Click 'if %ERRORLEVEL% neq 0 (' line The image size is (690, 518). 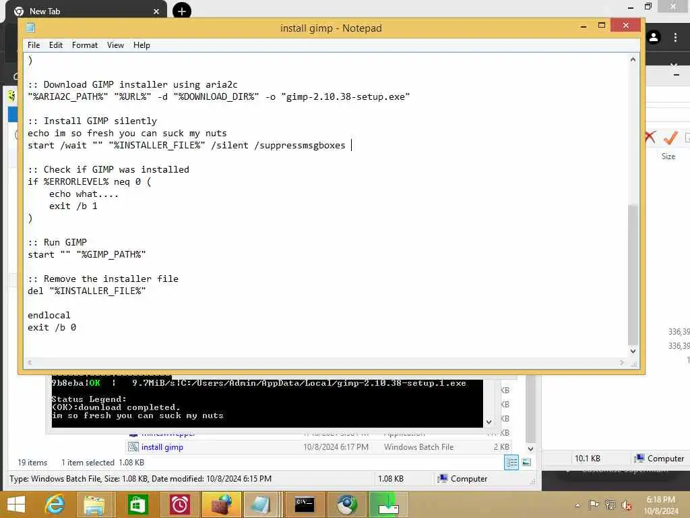click(90, 181)
